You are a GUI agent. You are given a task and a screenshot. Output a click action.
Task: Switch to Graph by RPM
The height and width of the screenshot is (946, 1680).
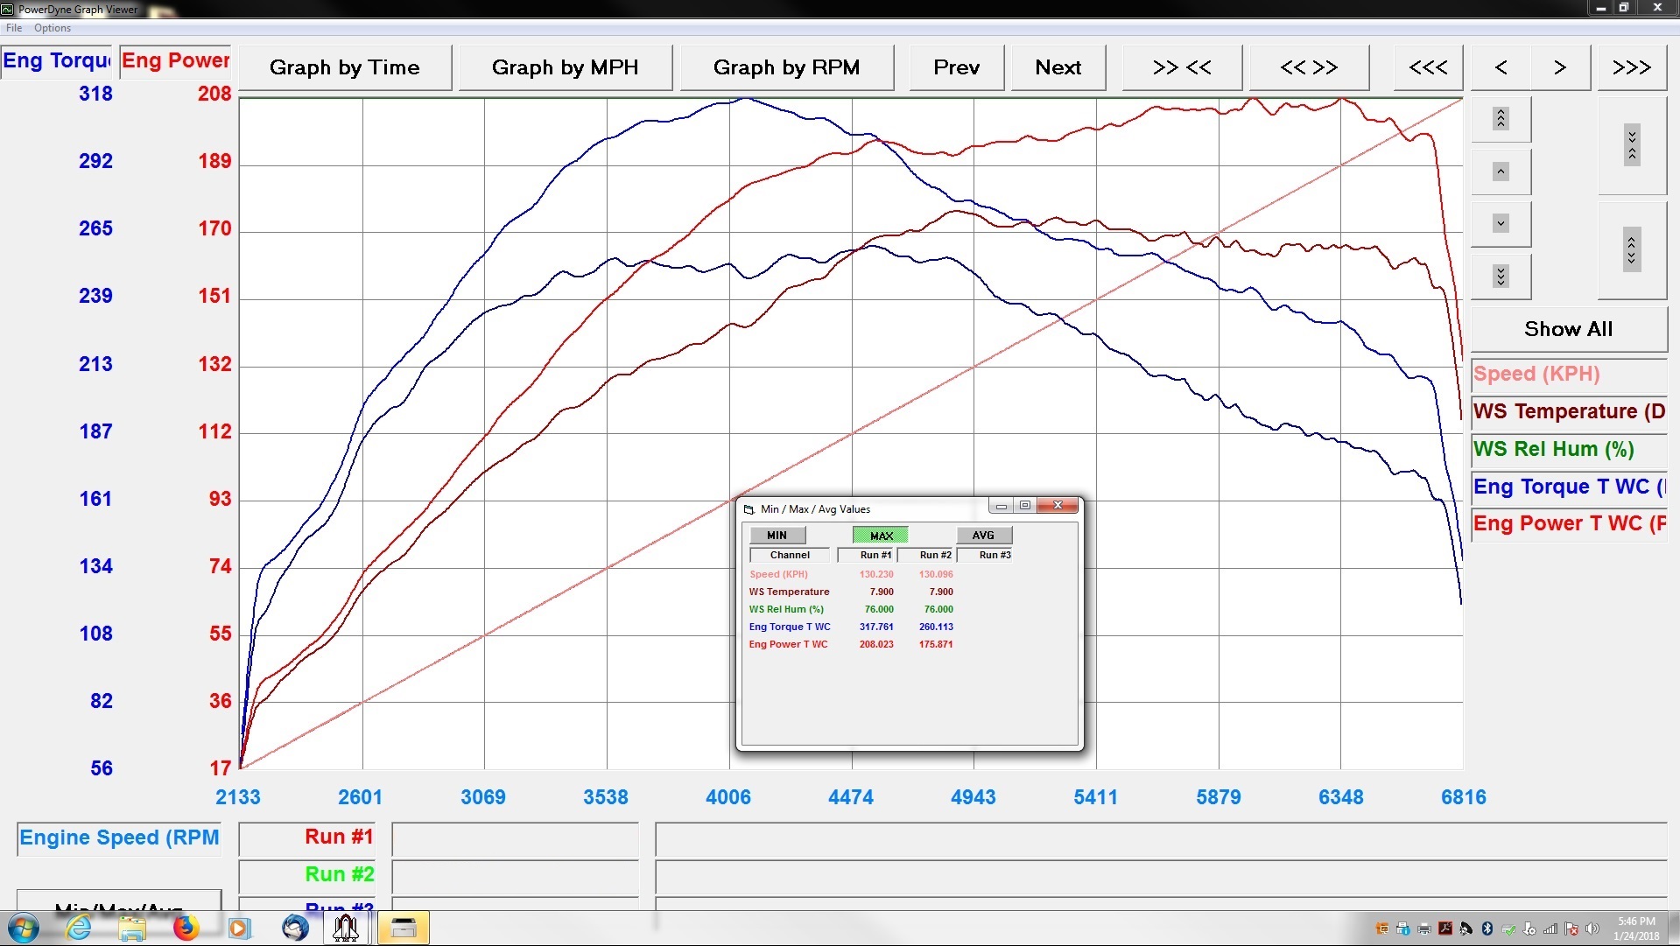pos(786,67)
